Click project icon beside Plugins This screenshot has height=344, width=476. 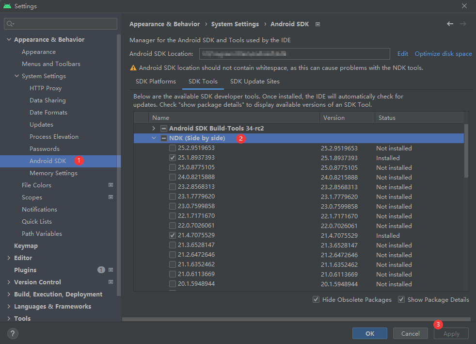(x=111, y=270)
